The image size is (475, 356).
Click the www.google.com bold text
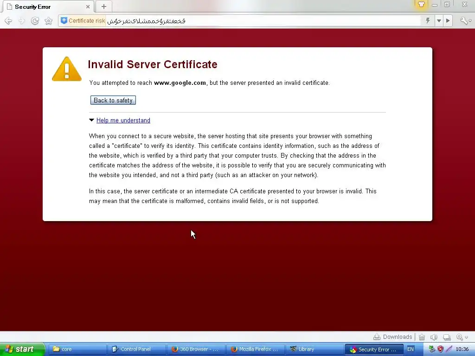click(x=180, y=83)
